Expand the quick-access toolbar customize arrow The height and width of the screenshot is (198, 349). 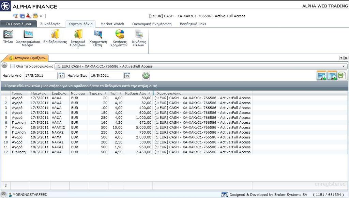pos(41,16)
